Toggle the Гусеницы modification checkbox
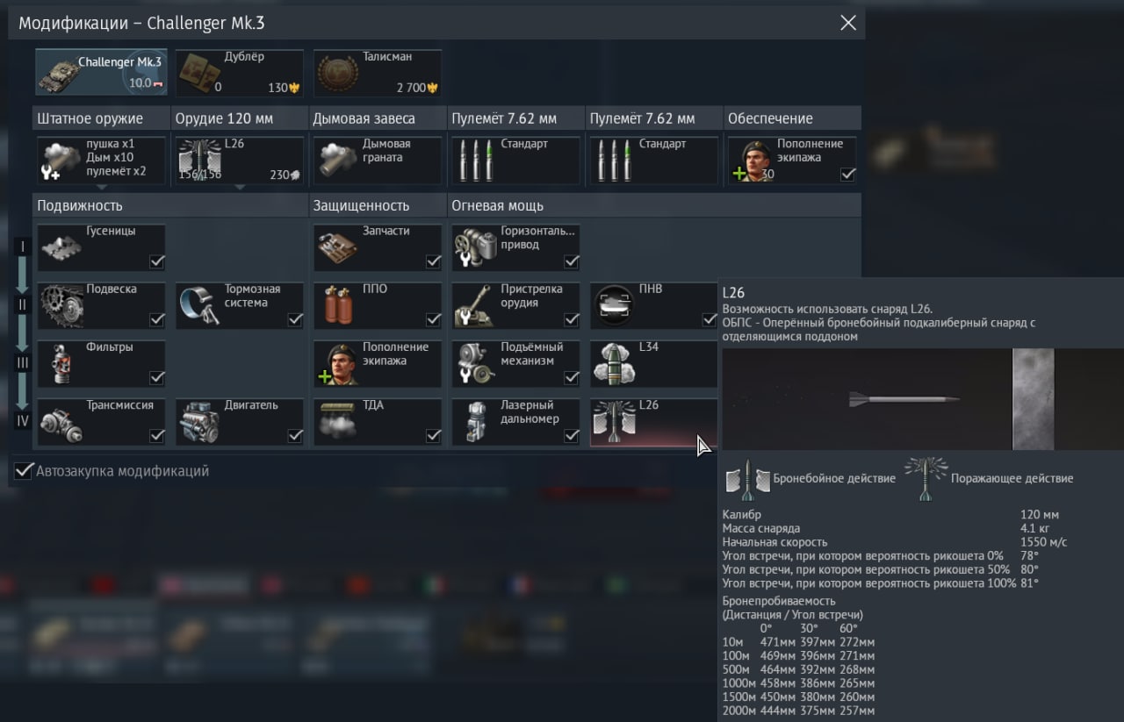1124x722 pixels. pyautogui.click(x=156, y=261)
